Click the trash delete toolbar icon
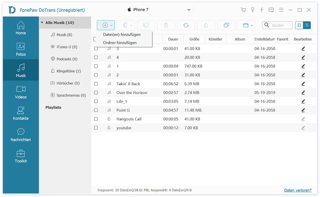This screenshot has height=197, width=320. tap(166, 25)
